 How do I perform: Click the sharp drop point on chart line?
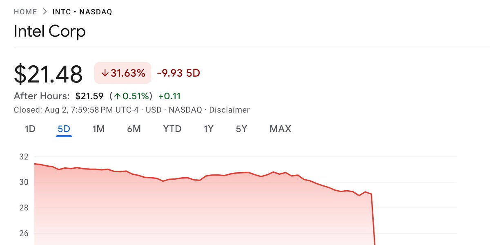pos(371,194)
